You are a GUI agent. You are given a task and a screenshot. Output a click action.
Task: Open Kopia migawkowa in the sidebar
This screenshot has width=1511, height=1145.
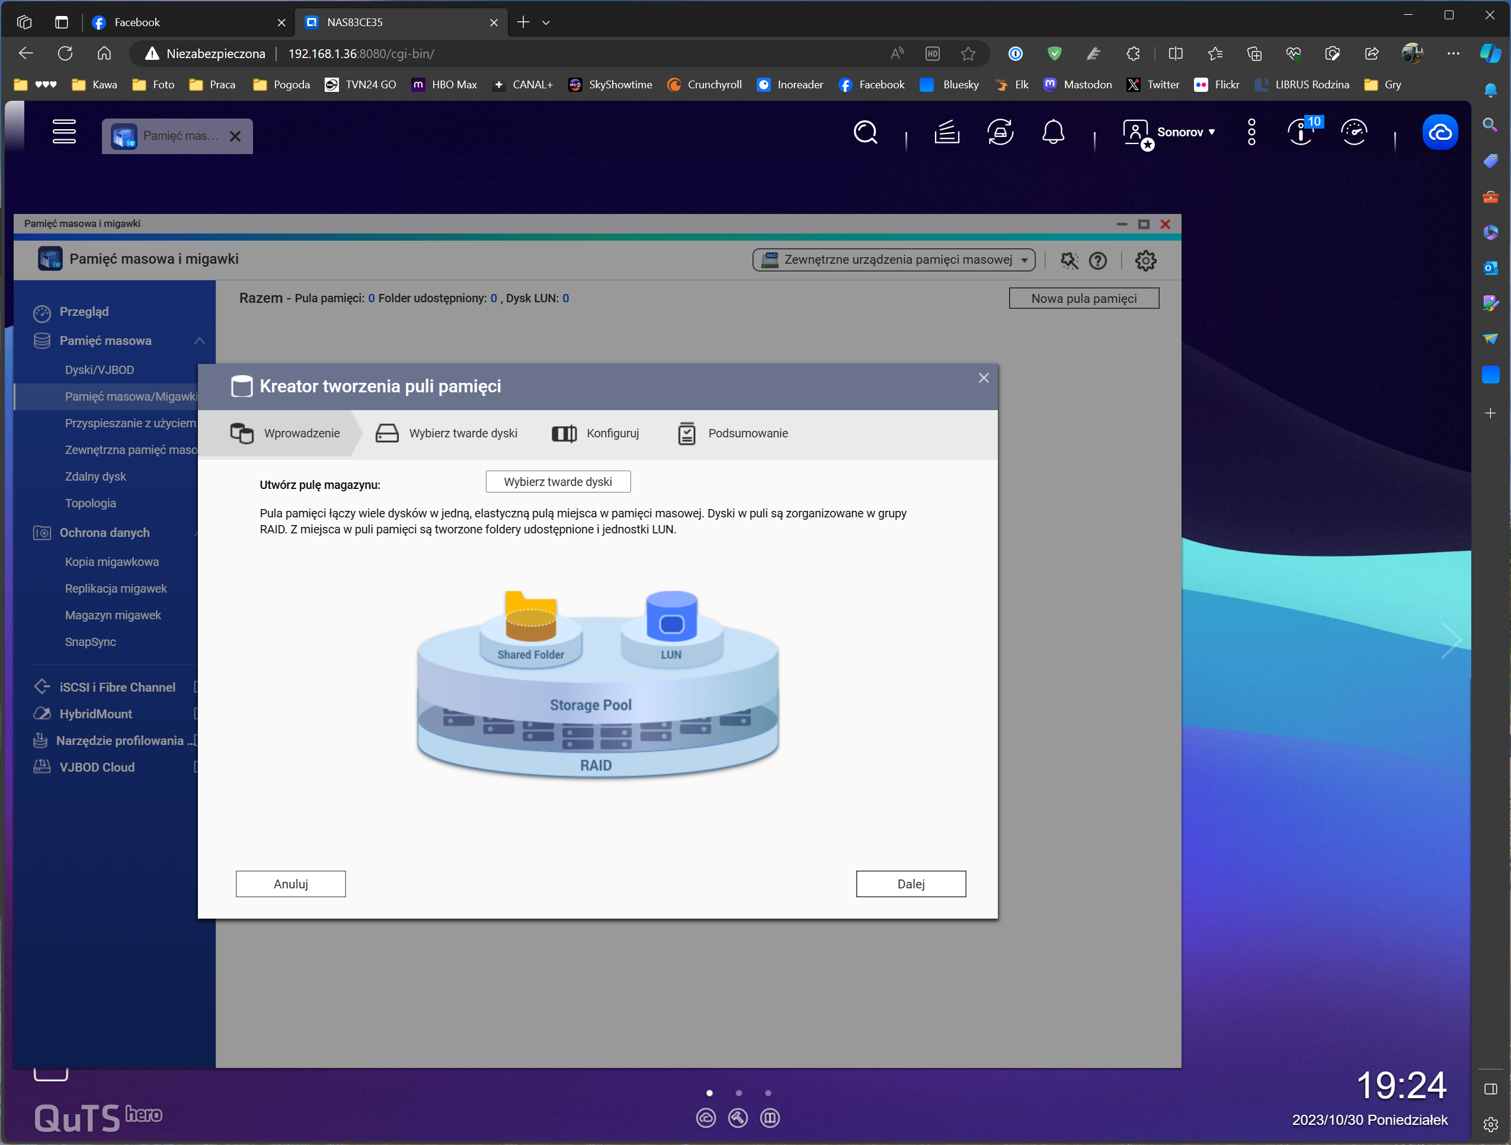[112, 562]
